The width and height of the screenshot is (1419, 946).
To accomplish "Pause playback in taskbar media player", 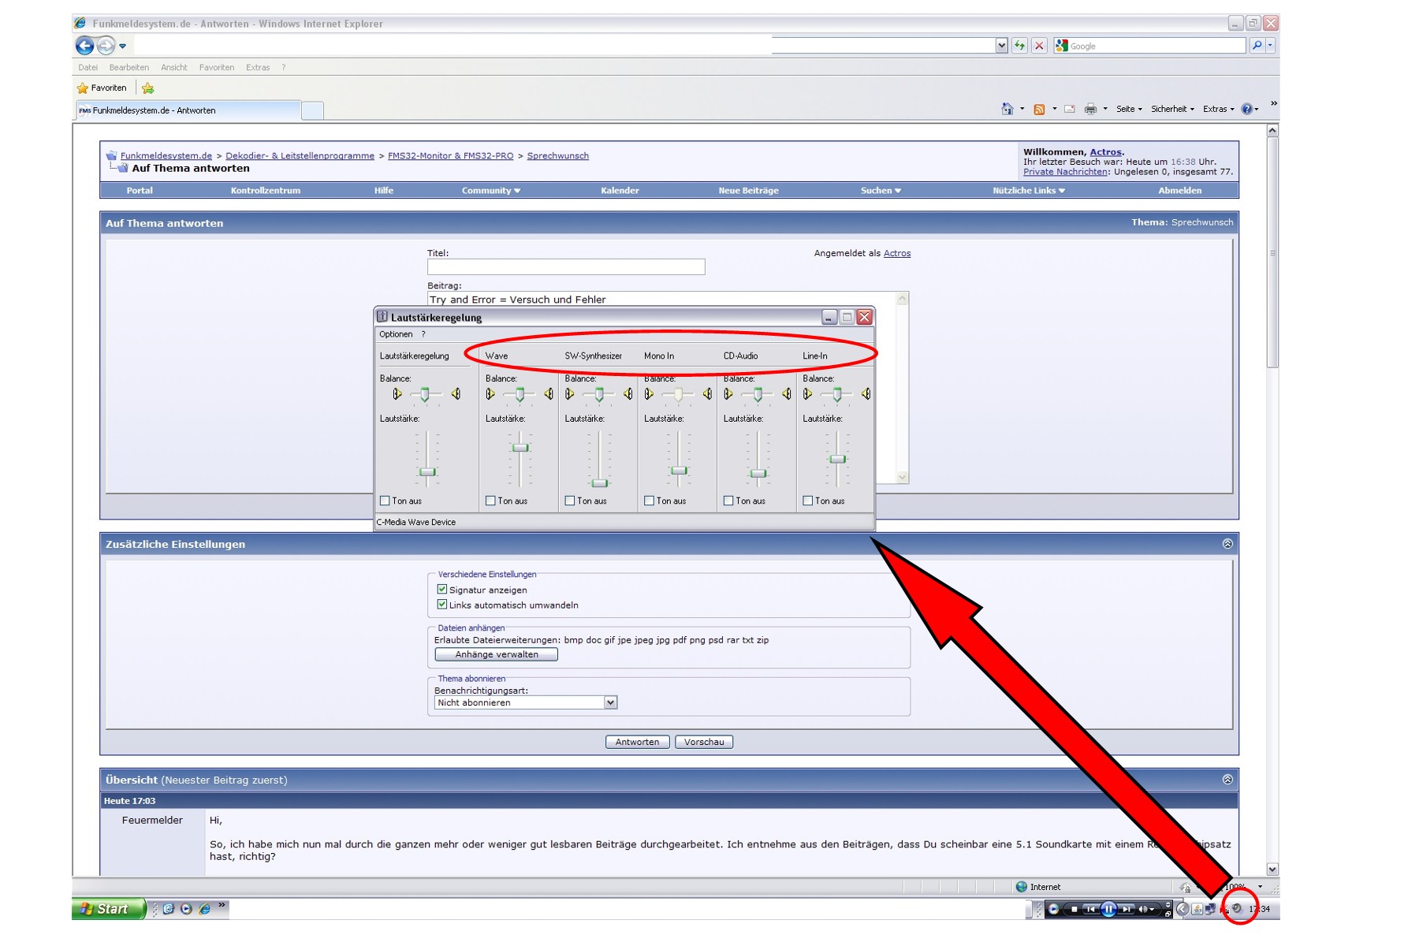I will [x=1108, y=909].
